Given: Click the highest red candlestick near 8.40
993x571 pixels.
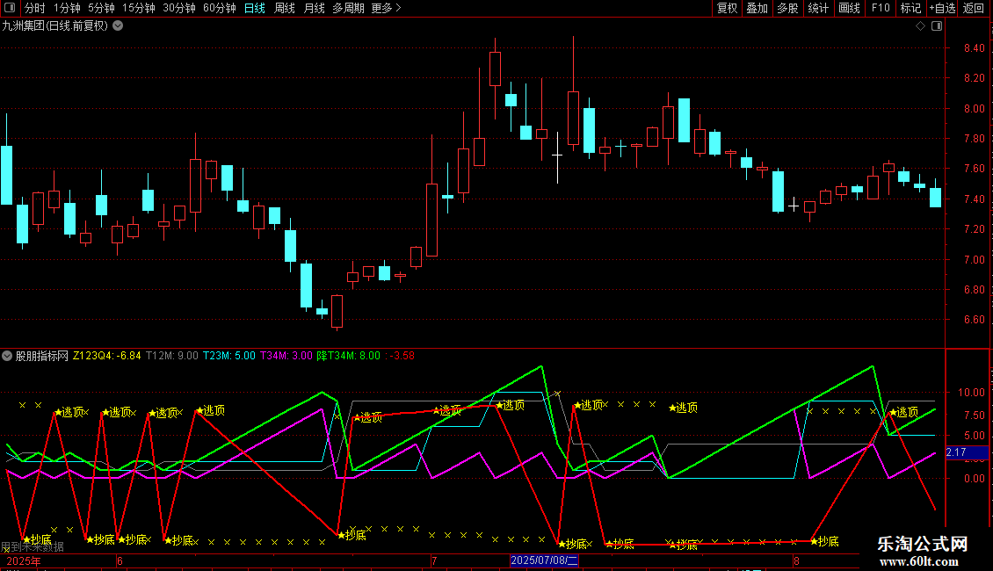Looking at the screenshot, I should tap(496, 69).
